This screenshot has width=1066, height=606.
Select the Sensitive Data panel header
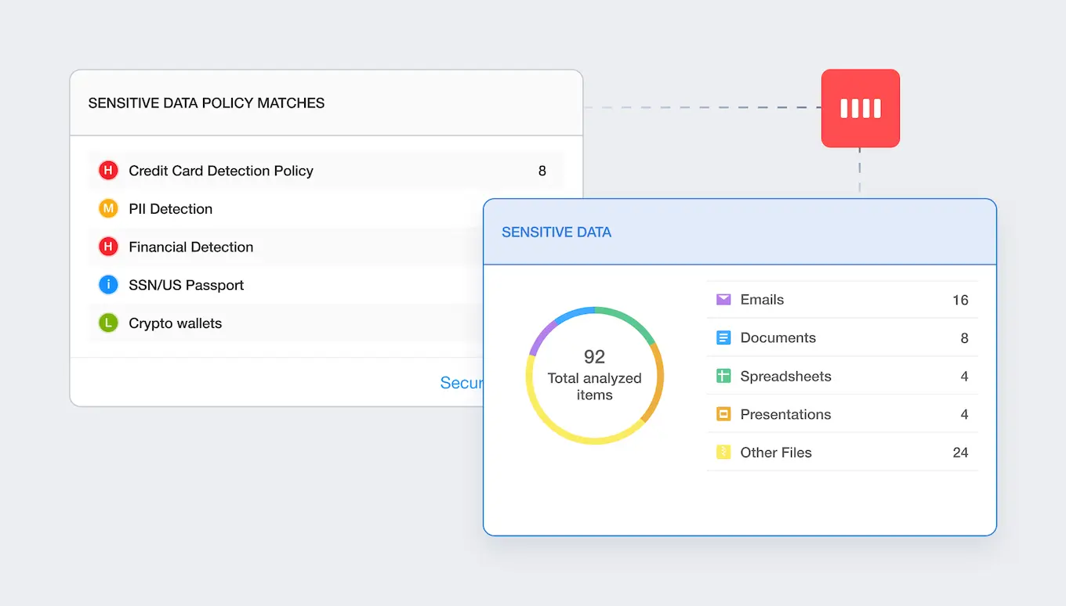557,232
